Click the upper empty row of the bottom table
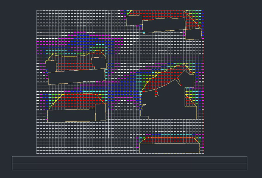The width and height of the screenshot is (262, 178). (x=129, y=160)
